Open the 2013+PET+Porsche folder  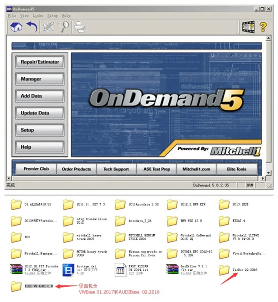(x=34, y=221)
